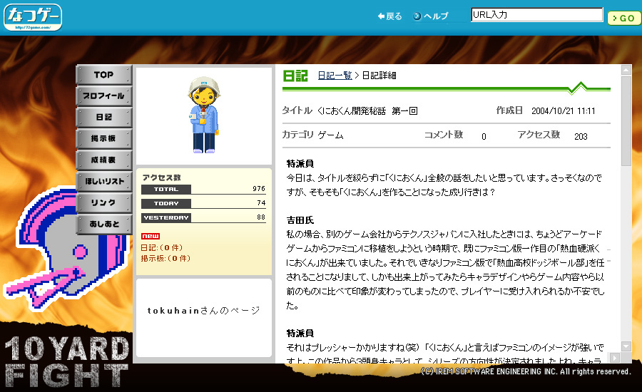Viewport: 642px width, 392px height.
Task: Open あしあと menu item
Action: coord(104,224)
